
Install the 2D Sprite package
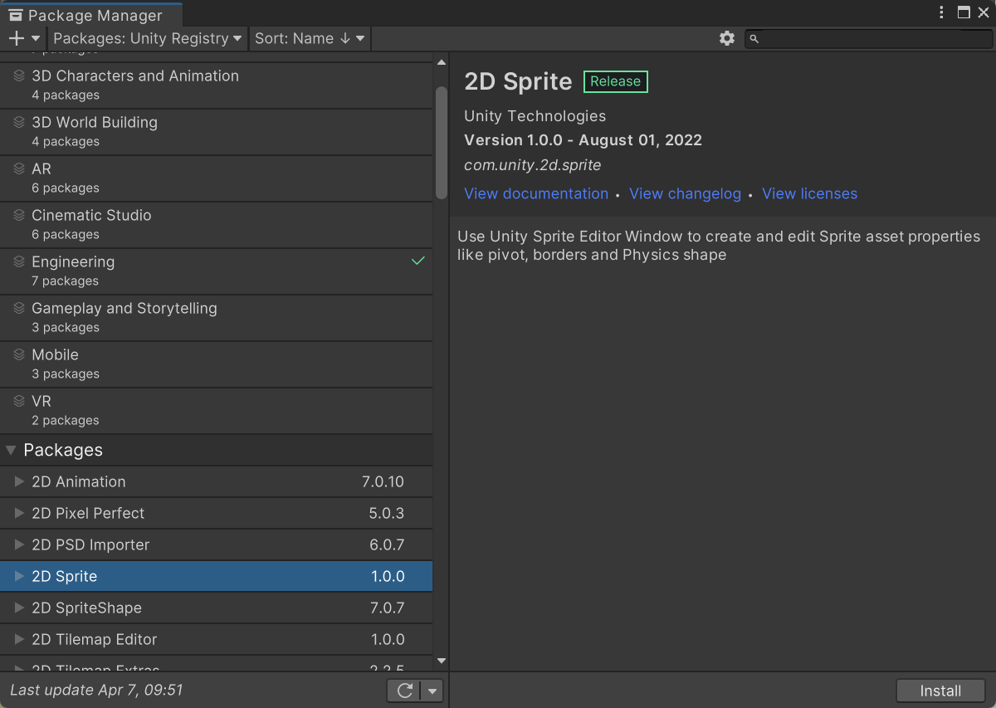(940, 691)
